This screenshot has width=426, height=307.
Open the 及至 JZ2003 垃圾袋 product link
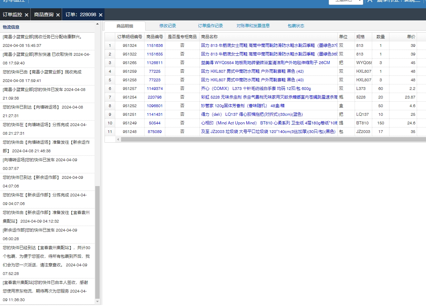coord(268,132)
